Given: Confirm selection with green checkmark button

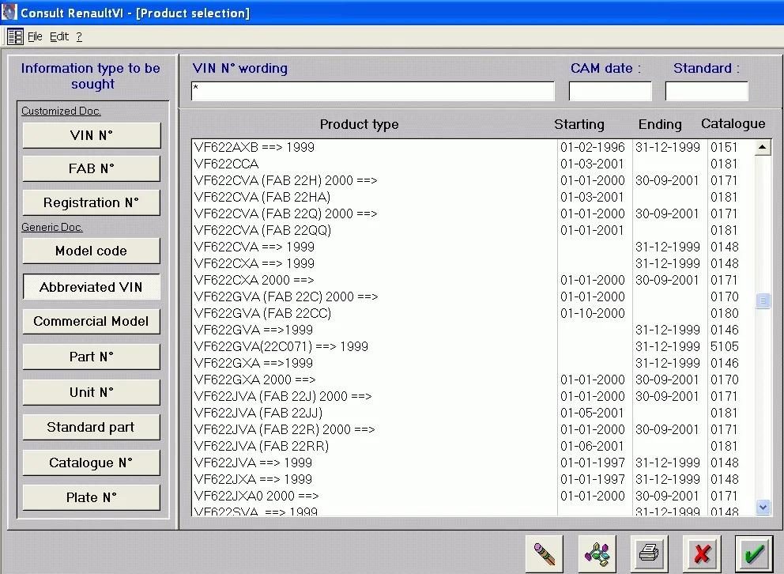Looking at the screenshot, I should point(753,553).
